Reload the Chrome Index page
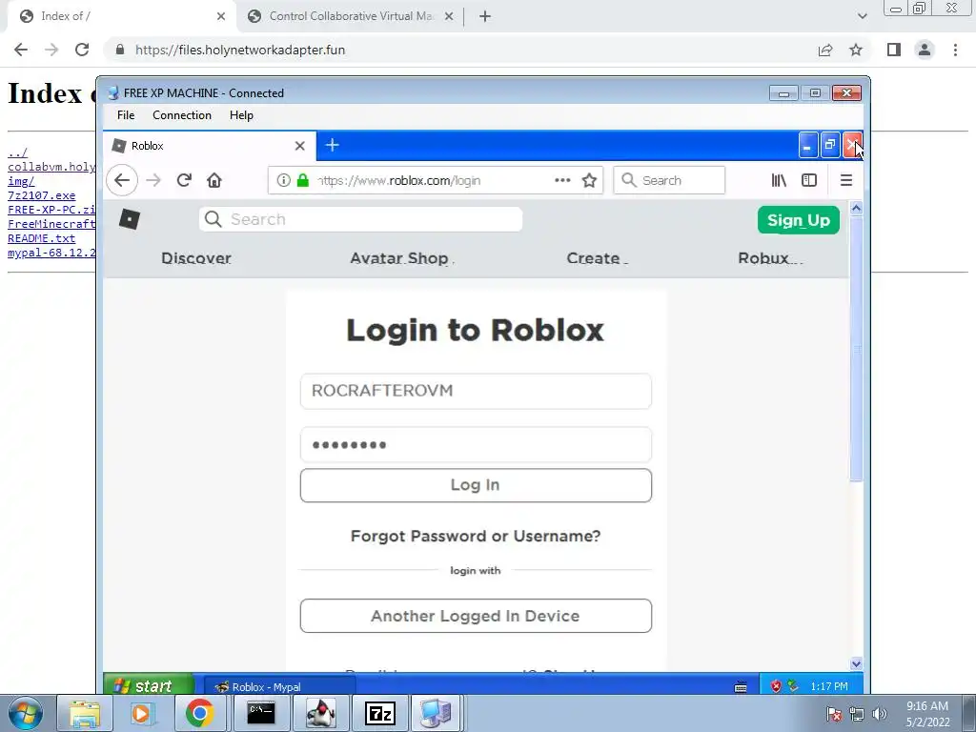The height and width of the screenshot is (732, 976). (x=82, y=50)
